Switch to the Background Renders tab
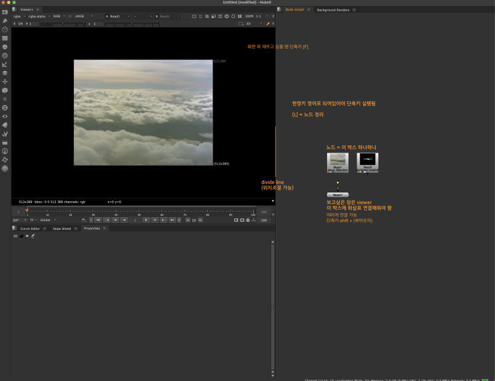Viewport: 495px width, 381px height. 332,10
